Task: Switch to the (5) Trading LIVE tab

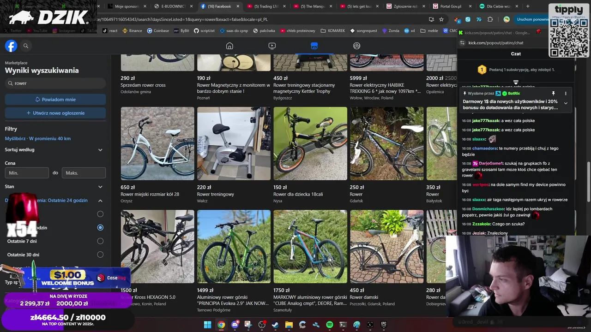Action: (266, 6)
